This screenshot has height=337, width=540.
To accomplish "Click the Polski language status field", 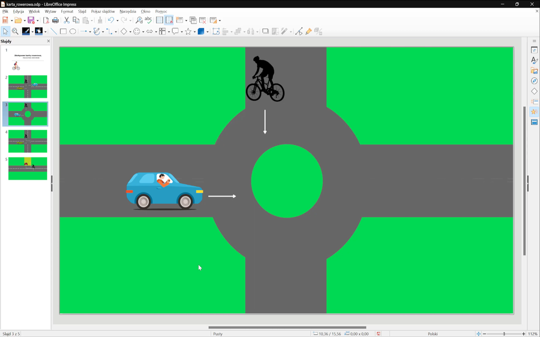I will [x=433, y=334].
